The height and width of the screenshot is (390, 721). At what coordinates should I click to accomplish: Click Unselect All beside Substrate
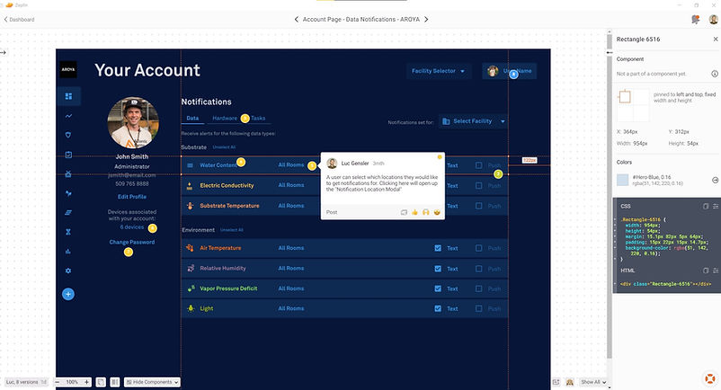pyautogui.click(x=224, y=147)
